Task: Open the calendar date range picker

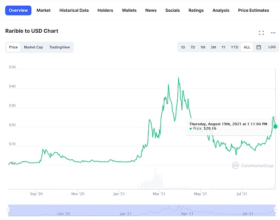Action: pos(259,47)
